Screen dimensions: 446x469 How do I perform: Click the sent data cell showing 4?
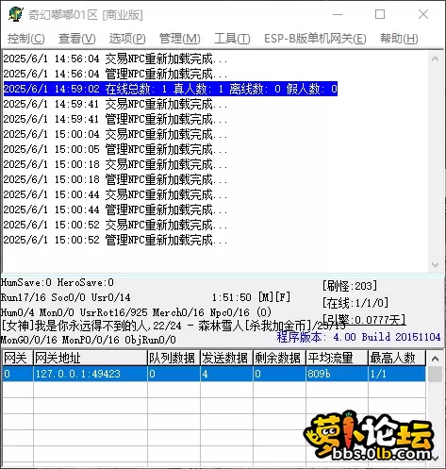226,374
